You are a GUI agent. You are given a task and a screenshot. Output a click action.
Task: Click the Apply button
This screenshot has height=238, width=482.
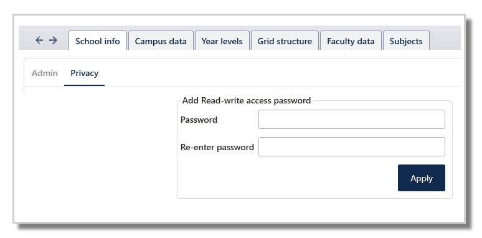coord(422,178)
